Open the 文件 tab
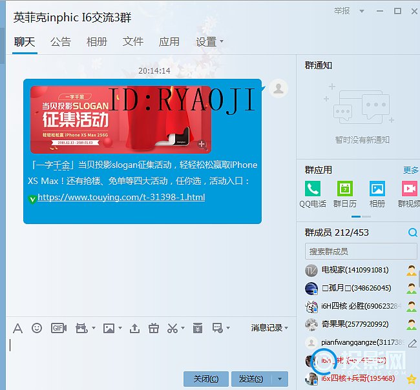Screen dimensions: 420x390 coord(133,42)
